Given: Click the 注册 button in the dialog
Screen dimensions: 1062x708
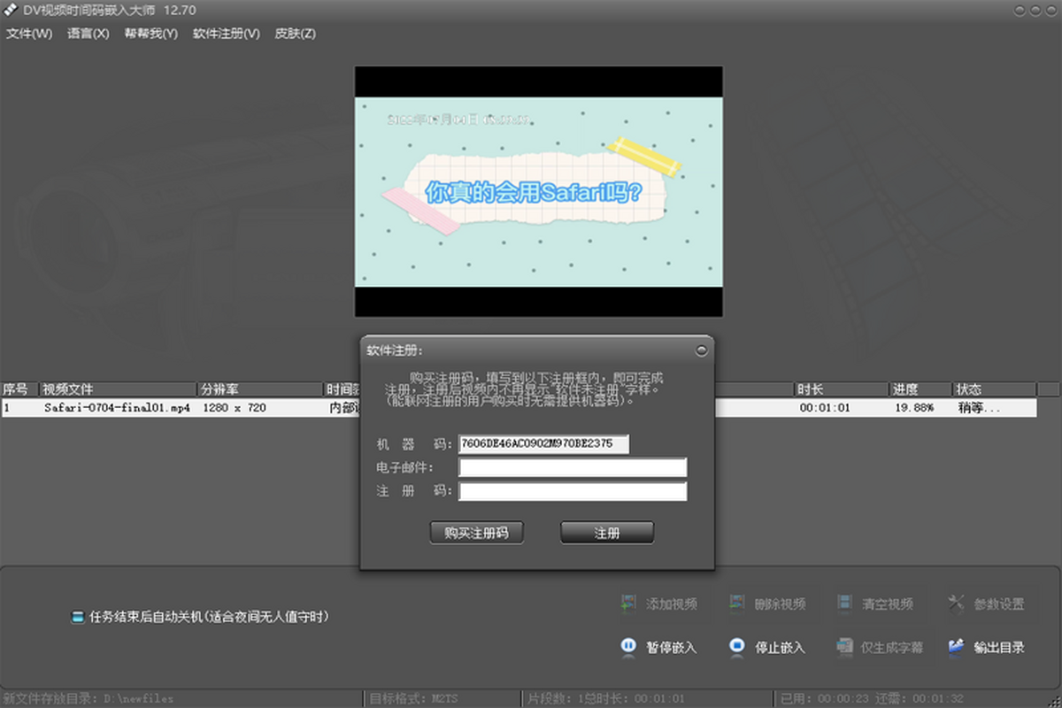Looking at the screenshot, I should [x=607, y=533].
